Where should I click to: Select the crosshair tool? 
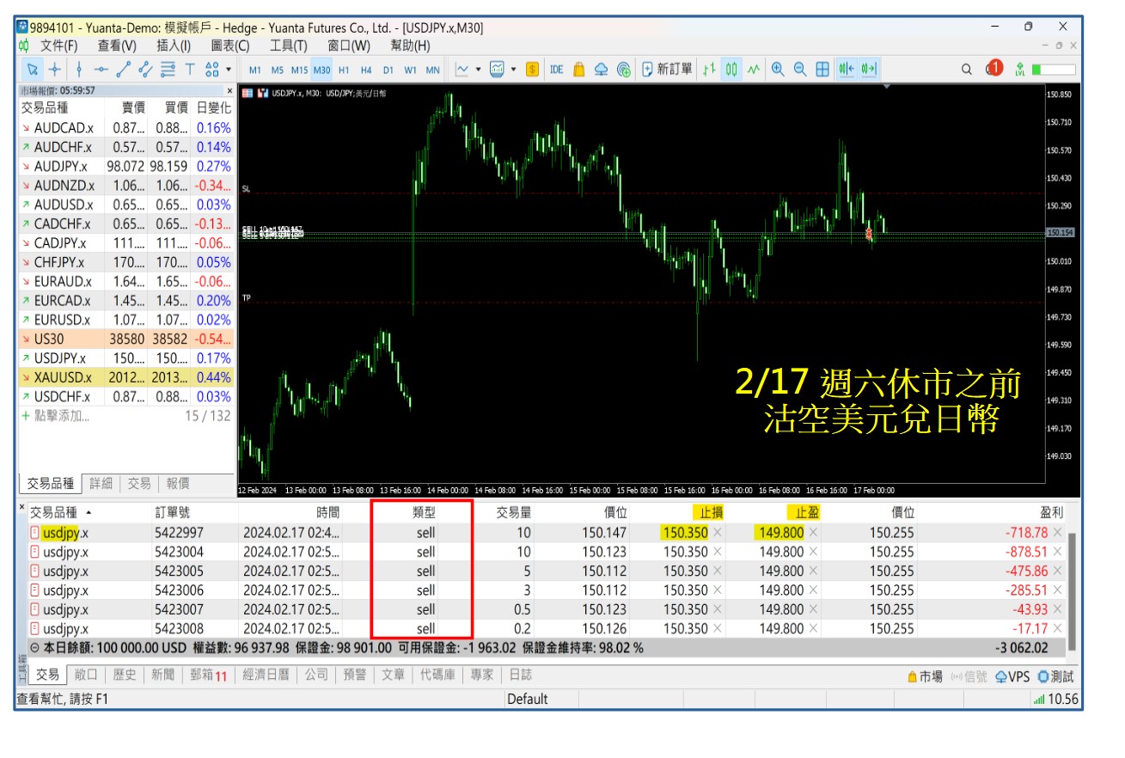coord(54,70)
